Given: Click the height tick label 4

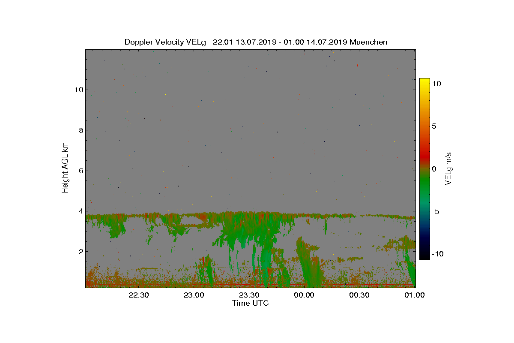Looking at the screenshot, I should click(80, 211).
